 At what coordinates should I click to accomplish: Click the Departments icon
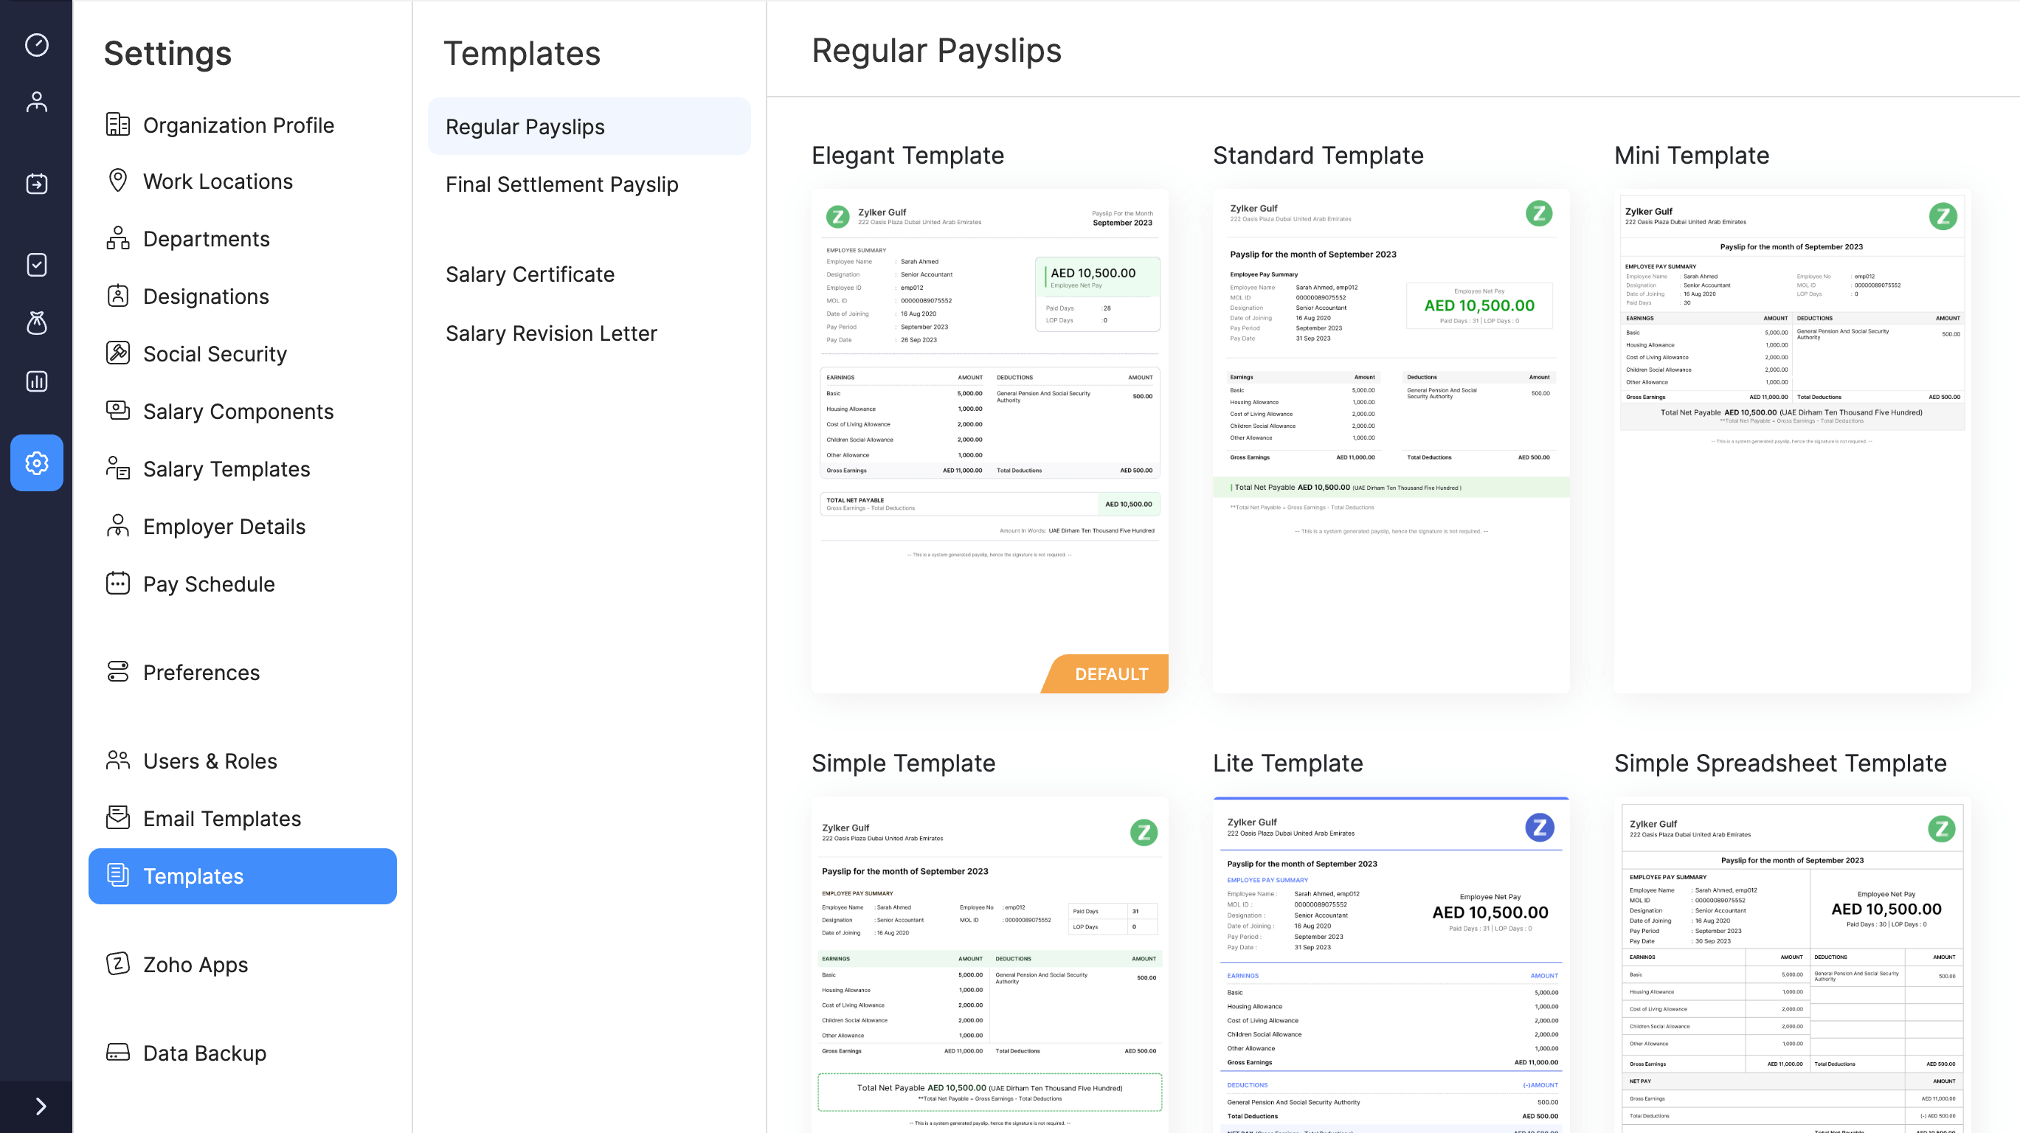pyautogui.click(x=118, y=237)
